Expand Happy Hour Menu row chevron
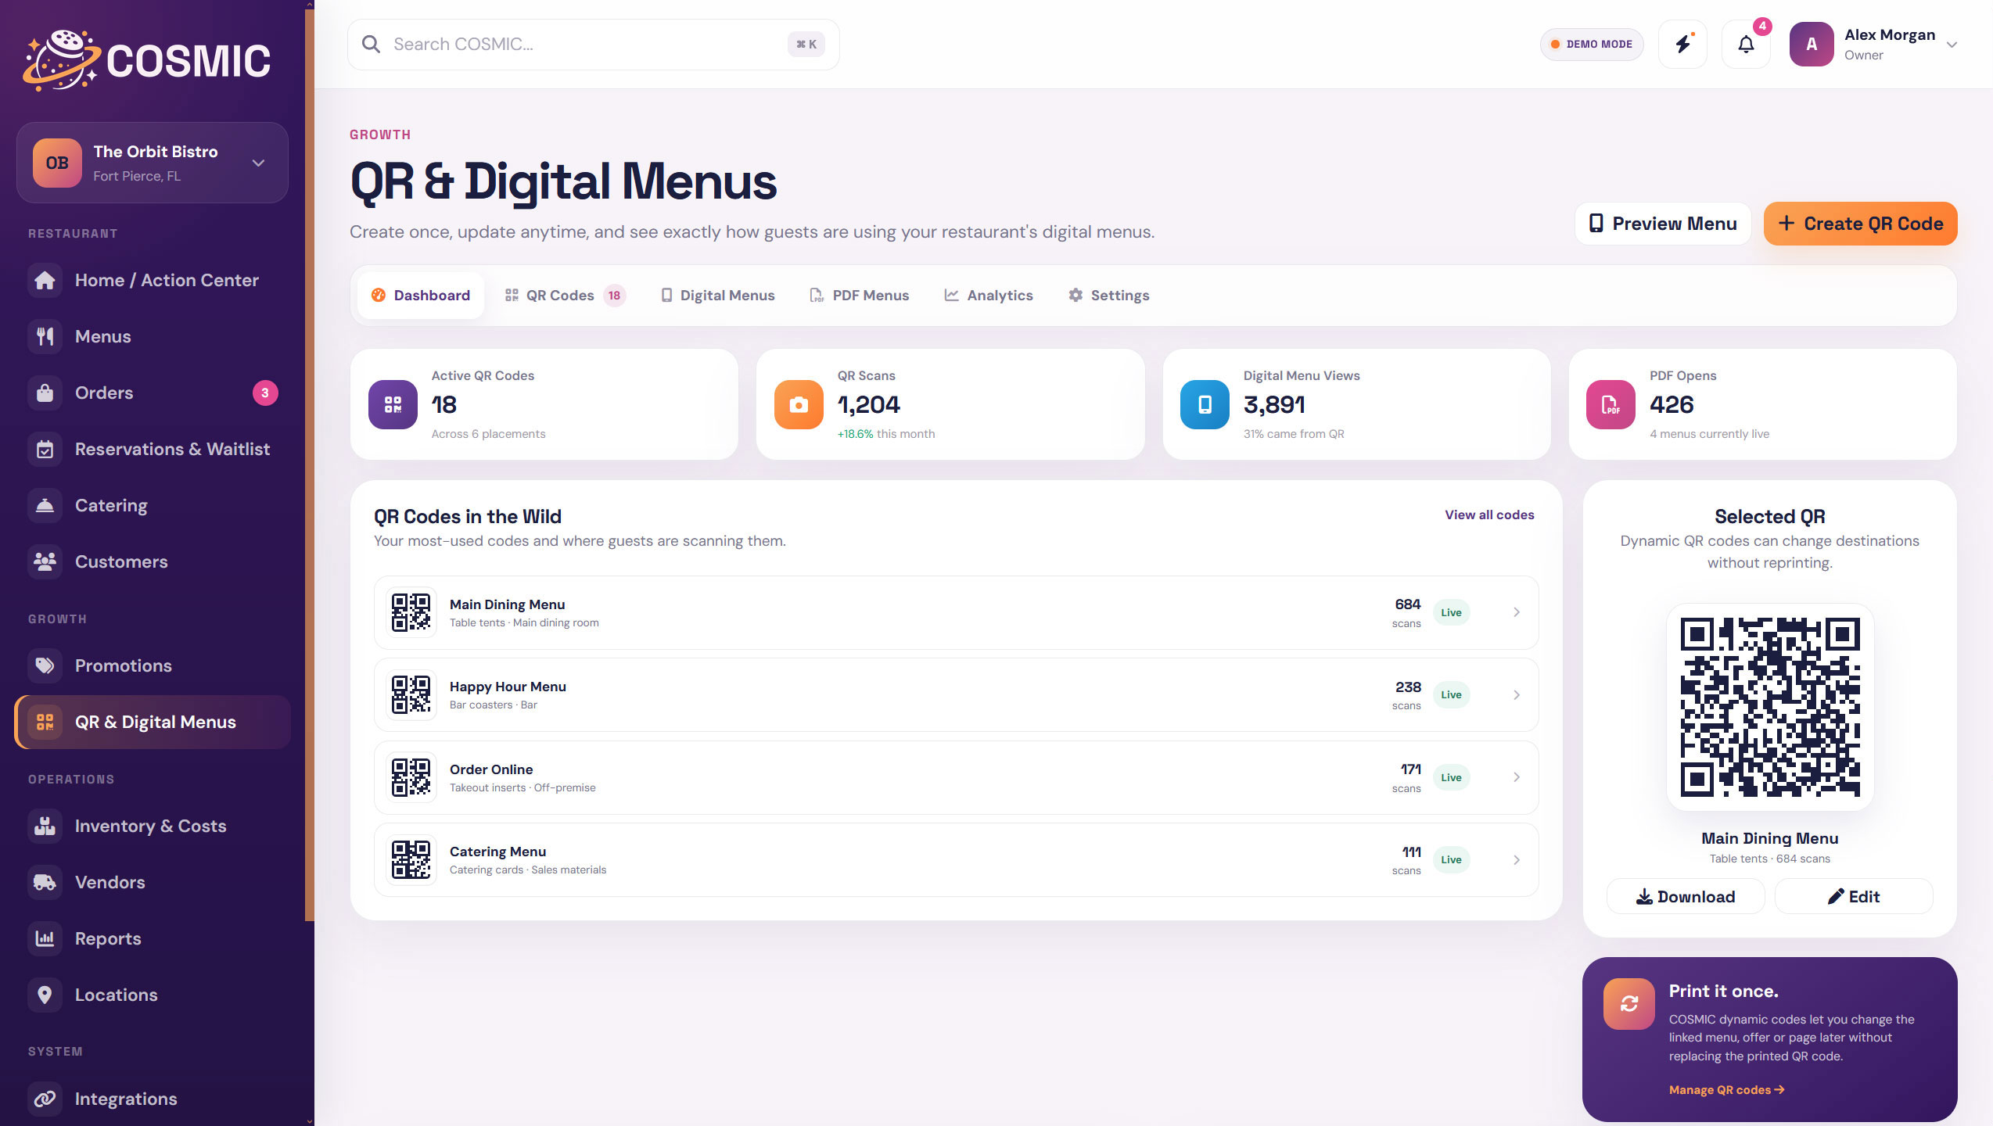The height and width of the screenshot is (1126, 1993). coord(1517,695)
